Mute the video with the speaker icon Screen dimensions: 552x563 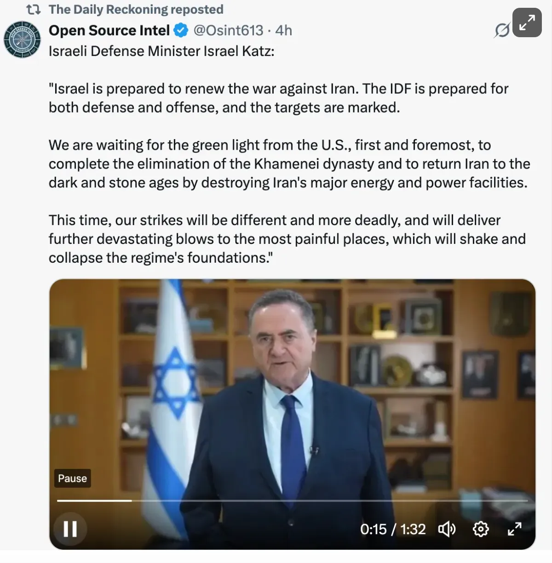click(446, 529)
